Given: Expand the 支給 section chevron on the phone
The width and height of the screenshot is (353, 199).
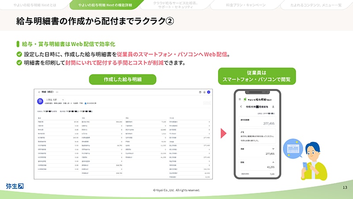Looking at the screenshot, I should click(x=273, y=149).
